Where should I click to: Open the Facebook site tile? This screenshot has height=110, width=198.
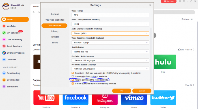pyautogui.click(x=76, y=100)
